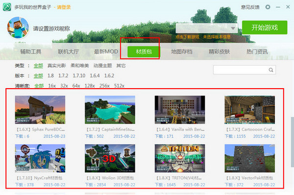Open the TRITON texture pack thumbnail
Screen dimensions: 294x195
click(x=180, y=158)
